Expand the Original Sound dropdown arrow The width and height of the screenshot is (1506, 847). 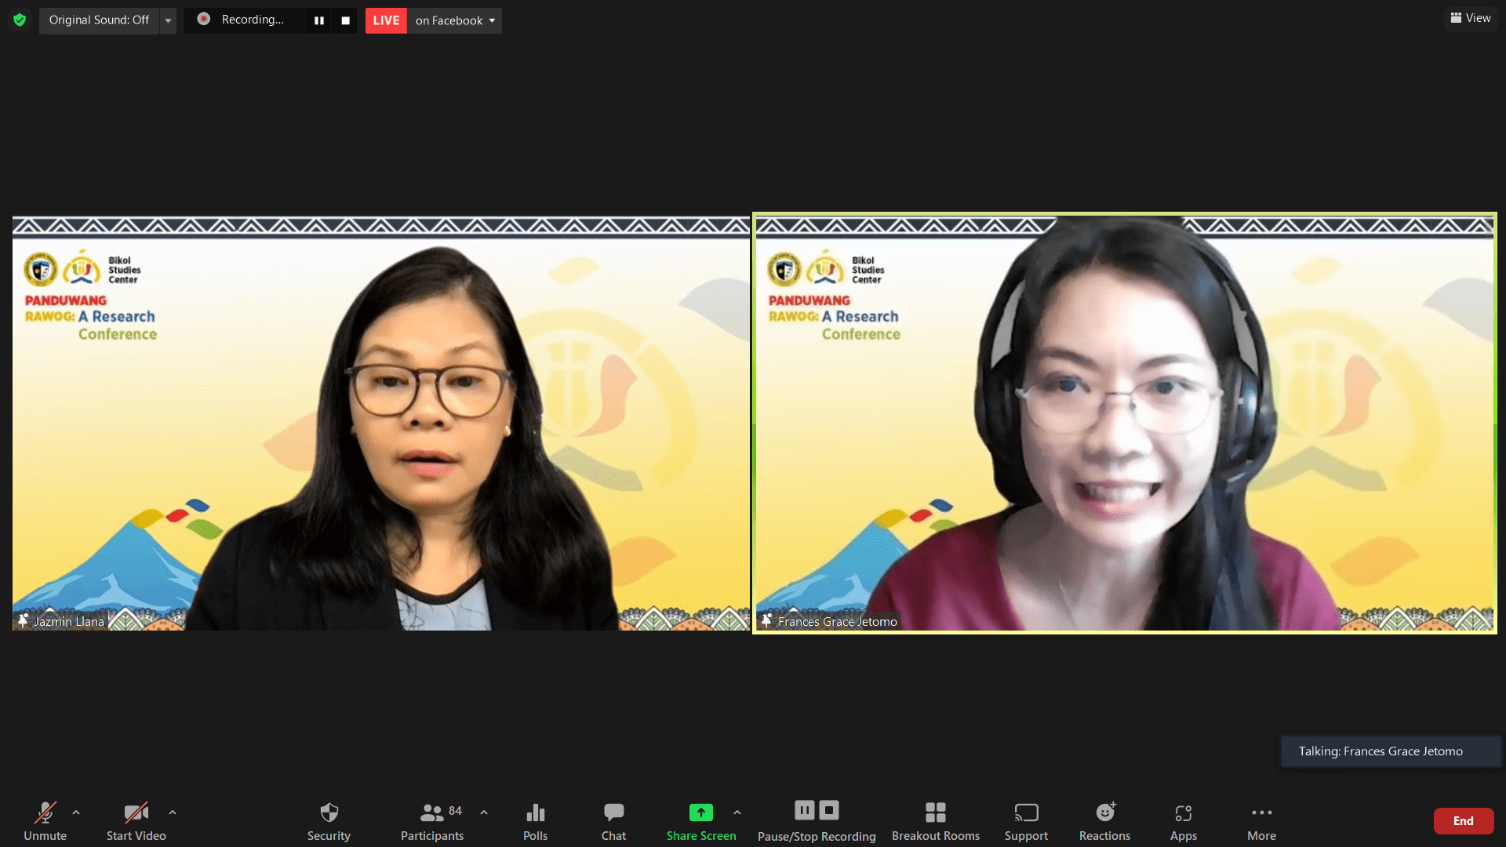coord(168,20)
